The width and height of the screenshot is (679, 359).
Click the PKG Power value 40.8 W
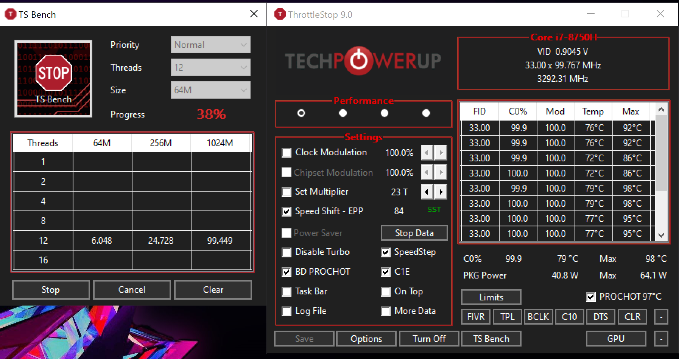(565, 275)
